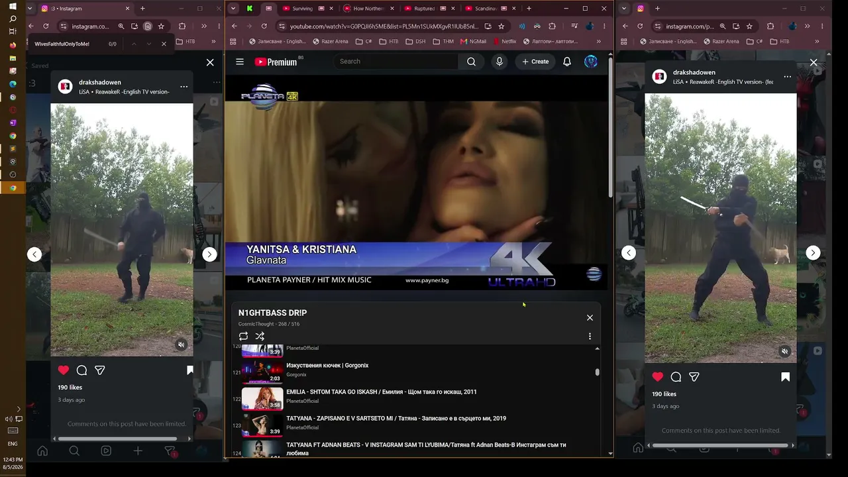Open the DSH bookmark folder in YouTube window
848x477 pixels.
tap(415, 41)
